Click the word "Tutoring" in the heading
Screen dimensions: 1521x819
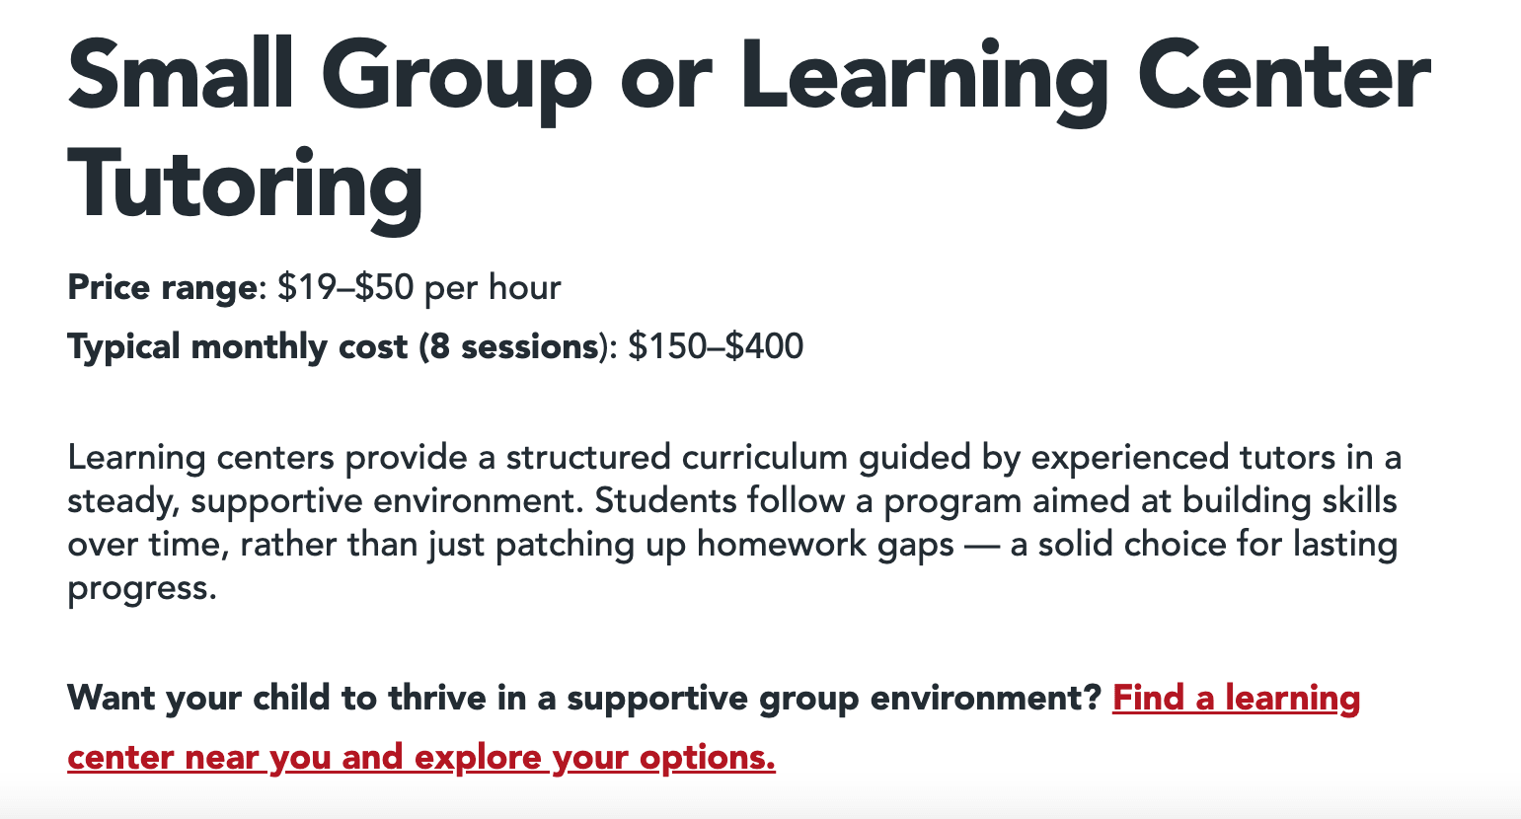(x=246, y=186)
